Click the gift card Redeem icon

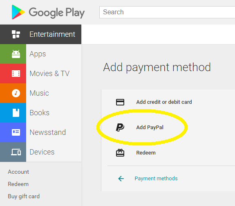[x=120, y=153]
